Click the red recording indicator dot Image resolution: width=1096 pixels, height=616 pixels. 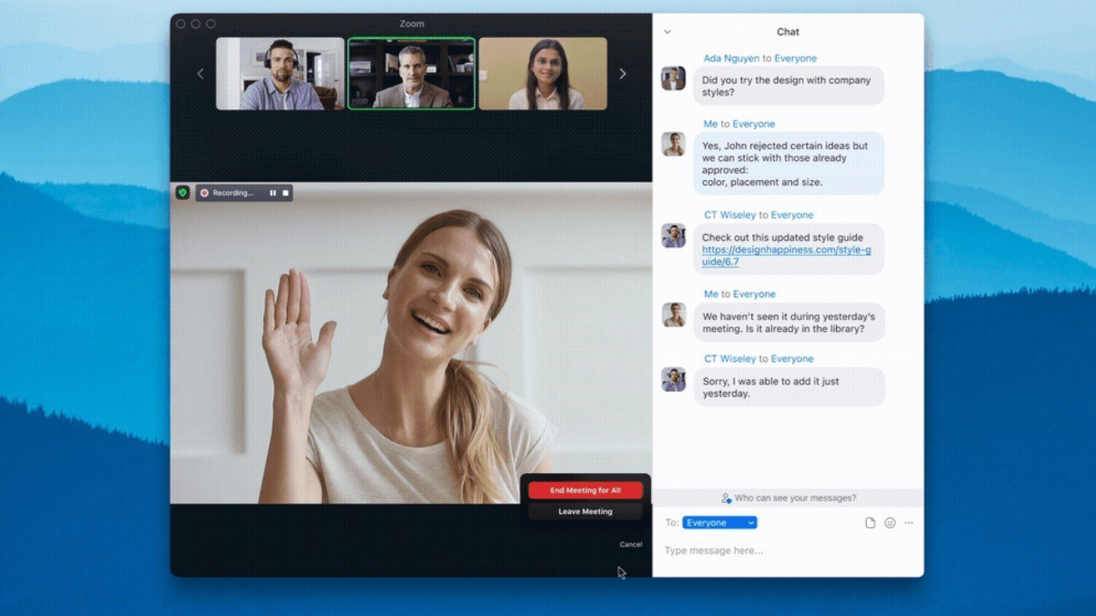click(205, 193)
